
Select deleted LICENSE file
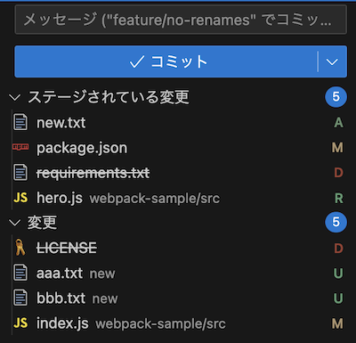67,248
